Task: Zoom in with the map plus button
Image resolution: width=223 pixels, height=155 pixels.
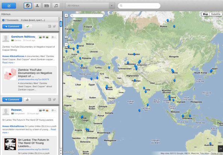Action: click(x=66, y=15)
